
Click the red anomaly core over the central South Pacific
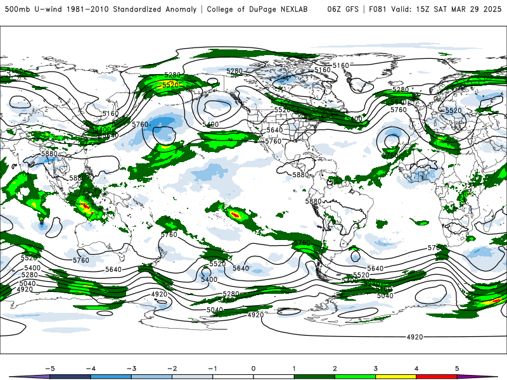235,214
